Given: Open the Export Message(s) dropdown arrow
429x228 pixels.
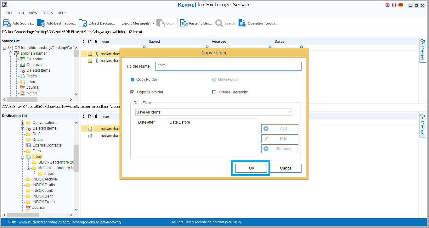Looking at the screenshot, I should click(x=153, y=23).
